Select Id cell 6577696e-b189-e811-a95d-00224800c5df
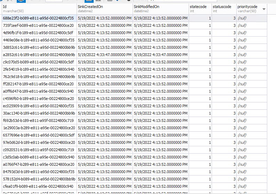276x194 pixels. point(39,135)
